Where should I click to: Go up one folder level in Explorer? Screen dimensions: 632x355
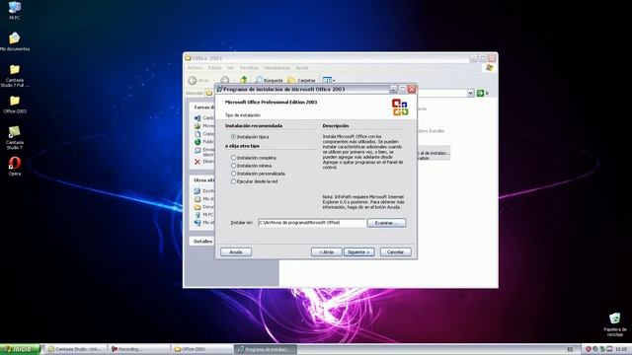point(244,80)
